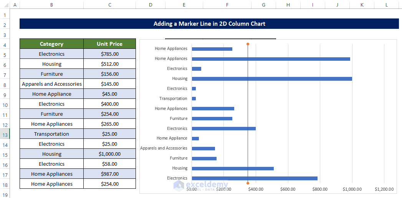The height and width of the screenshot is (198, 402).
Task: Click the Select All corner triangle
Action: pyautogui.click(x=5, y=5)
